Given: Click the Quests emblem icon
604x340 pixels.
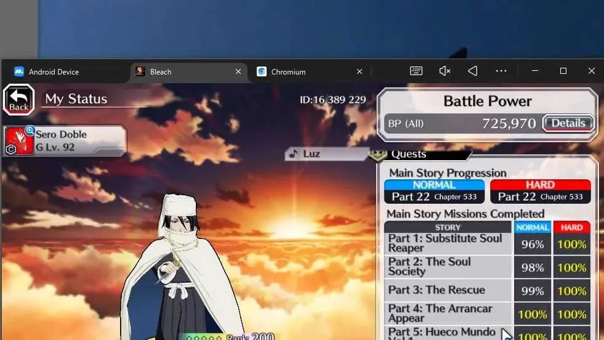Looking at the screenshot, I should tap(378, 155).
